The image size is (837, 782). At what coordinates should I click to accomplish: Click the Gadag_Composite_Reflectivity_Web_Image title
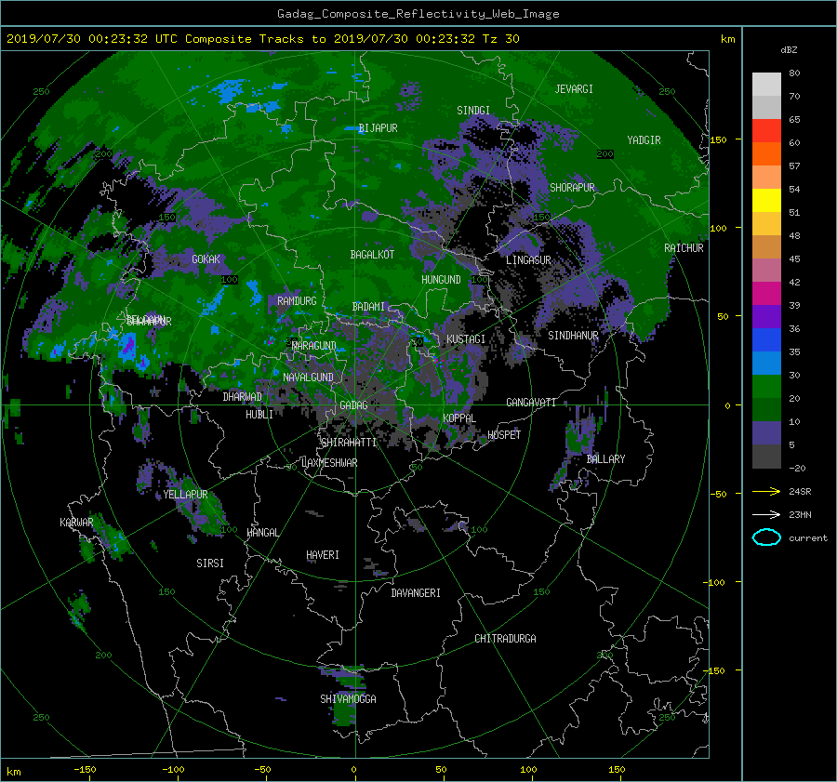point(418,14)
